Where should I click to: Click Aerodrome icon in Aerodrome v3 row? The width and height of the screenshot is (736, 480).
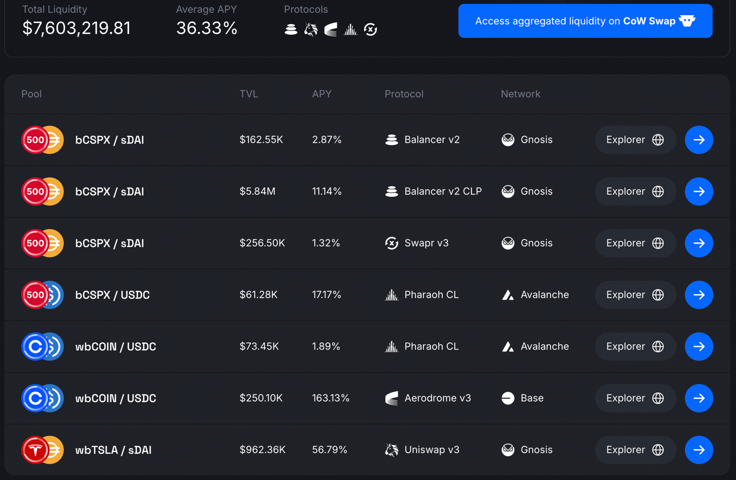pyautogui.click(x=392, y=398)
